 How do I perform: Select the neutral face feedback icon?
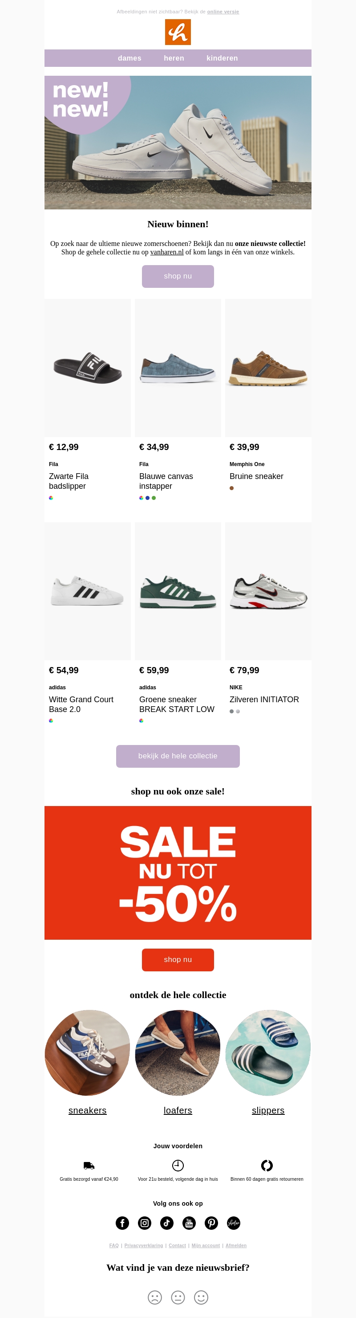tap(178, 1297)
